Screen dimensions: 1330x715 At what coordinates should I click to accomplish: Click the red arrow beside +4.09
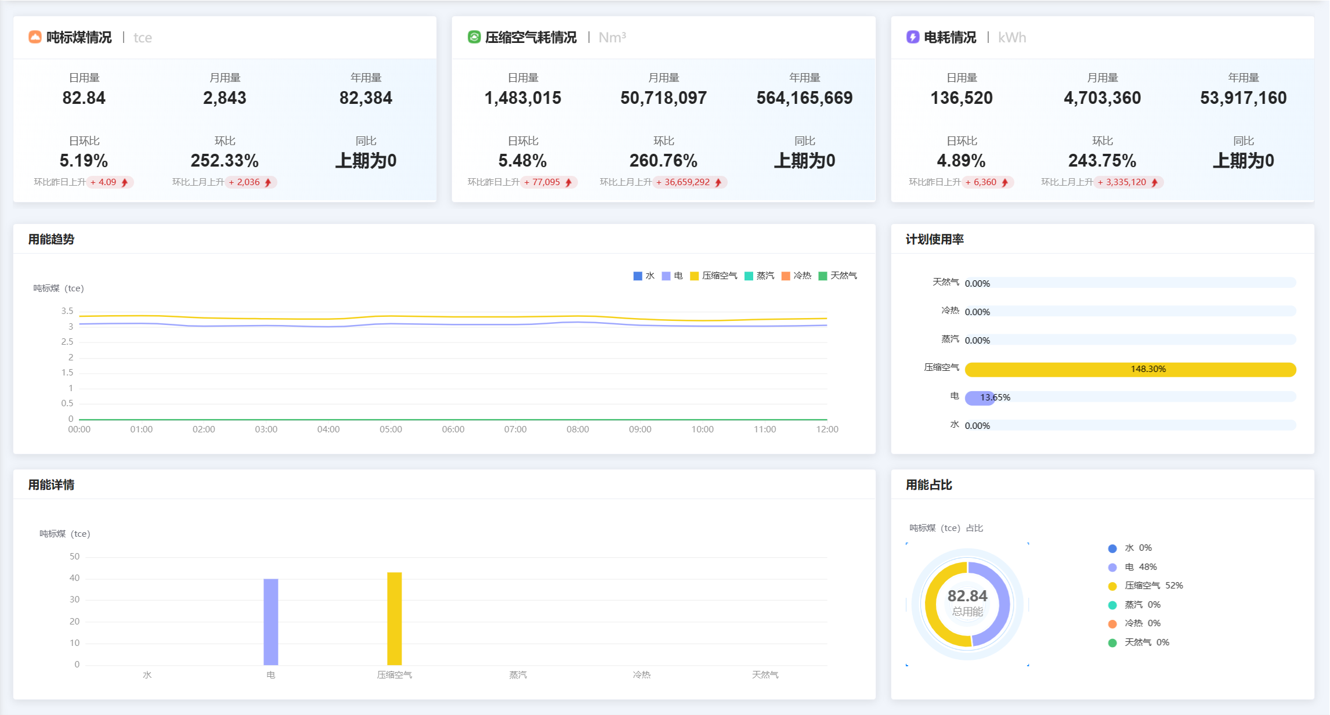coord(125,182)
